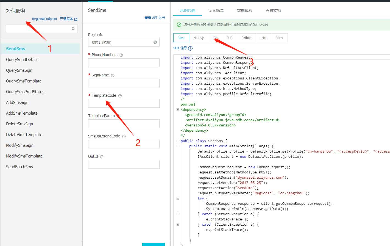This screenshot has width=390, height=246.
Task: Open help icon next to SignName
Action: pos(113,75)
